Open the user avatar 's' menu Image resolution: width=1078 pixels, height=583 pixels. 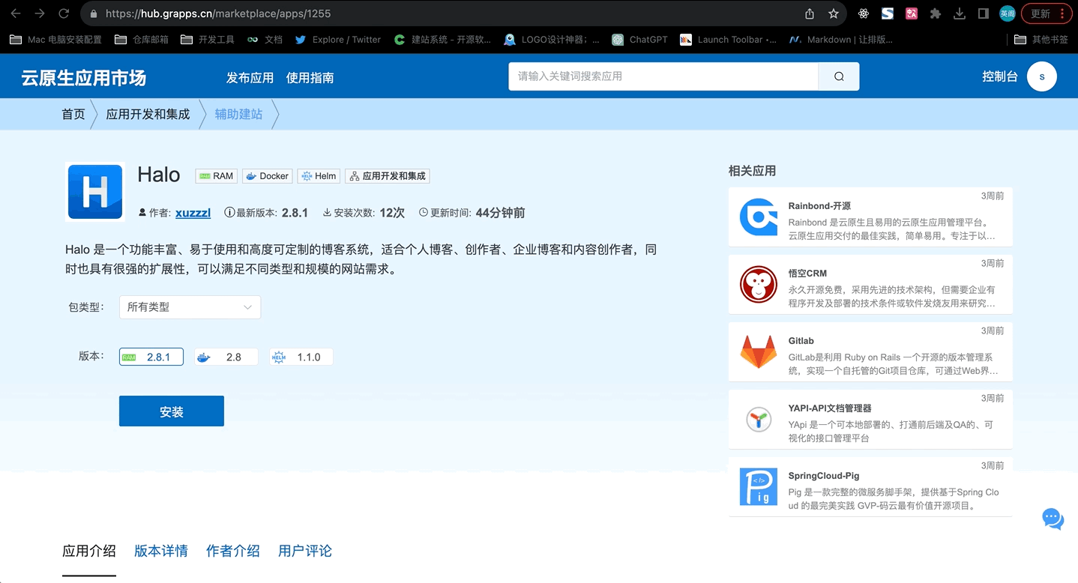[1042, 76]
